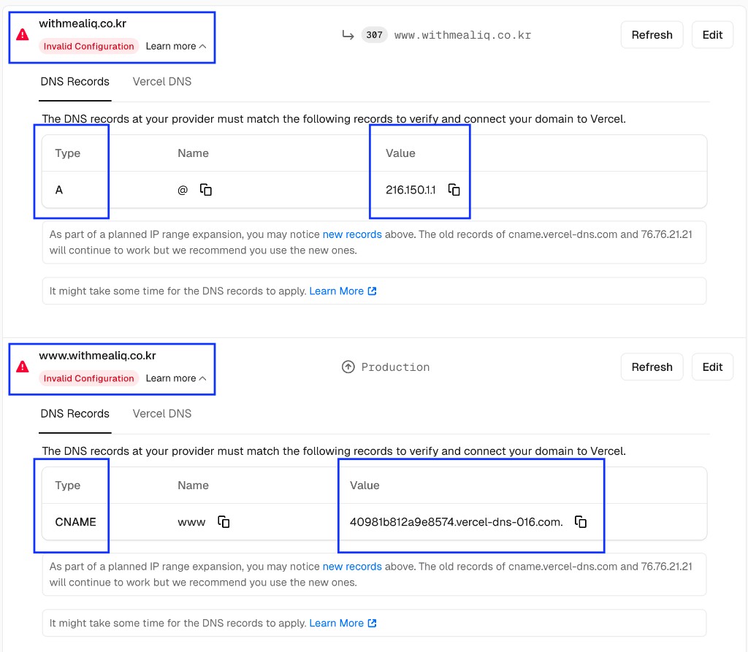This screenshot has width=748, height=652.
Task: Open Vercel DNS tab for withmealiq.co.kr
Action: 162,82
